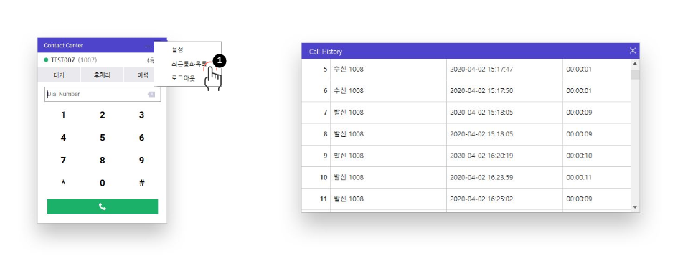
Task: Switch status to 대기
Action: [59, 75]
